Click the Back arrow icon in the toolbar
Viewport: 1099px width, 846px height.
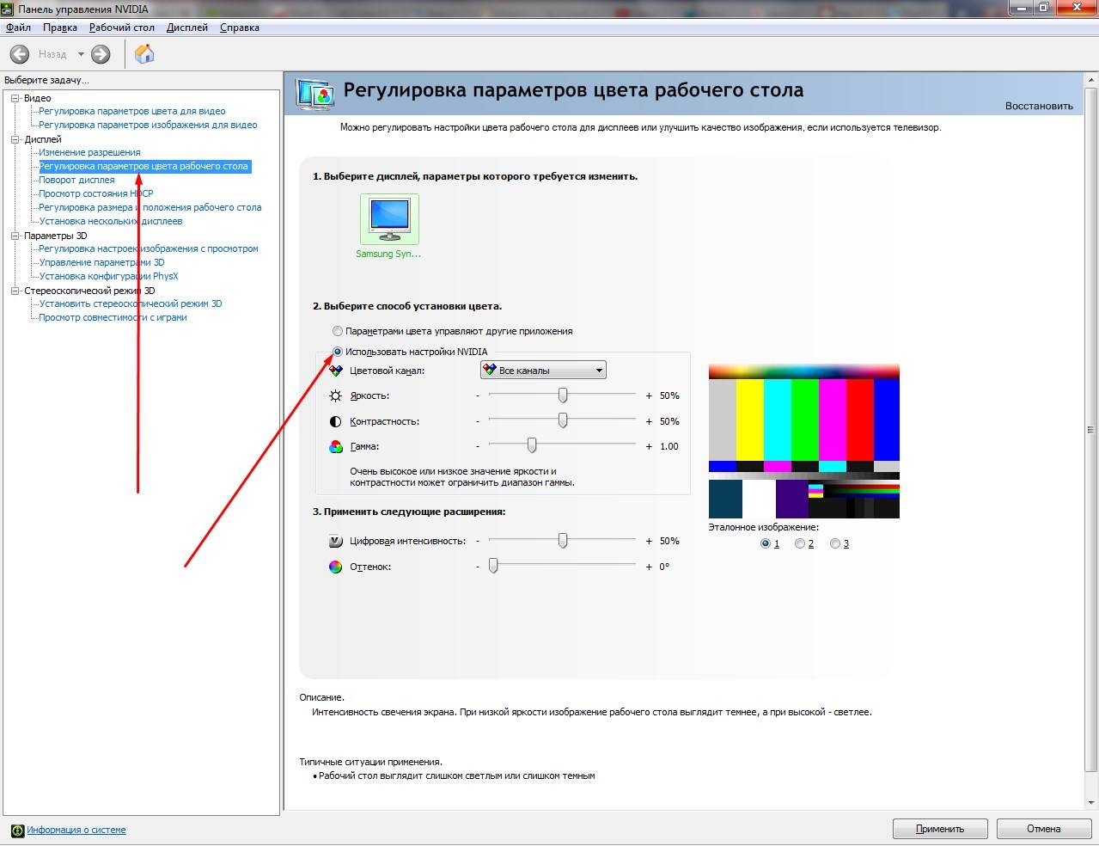click(x=19, y=54)
